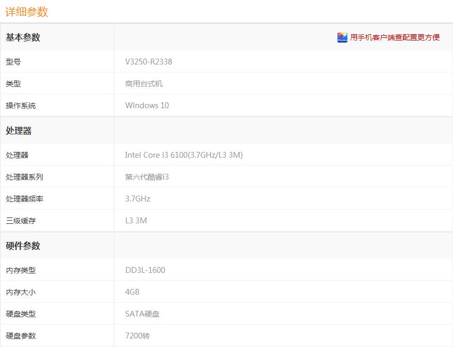Select the 4GB memory size value

coord(132,292)
